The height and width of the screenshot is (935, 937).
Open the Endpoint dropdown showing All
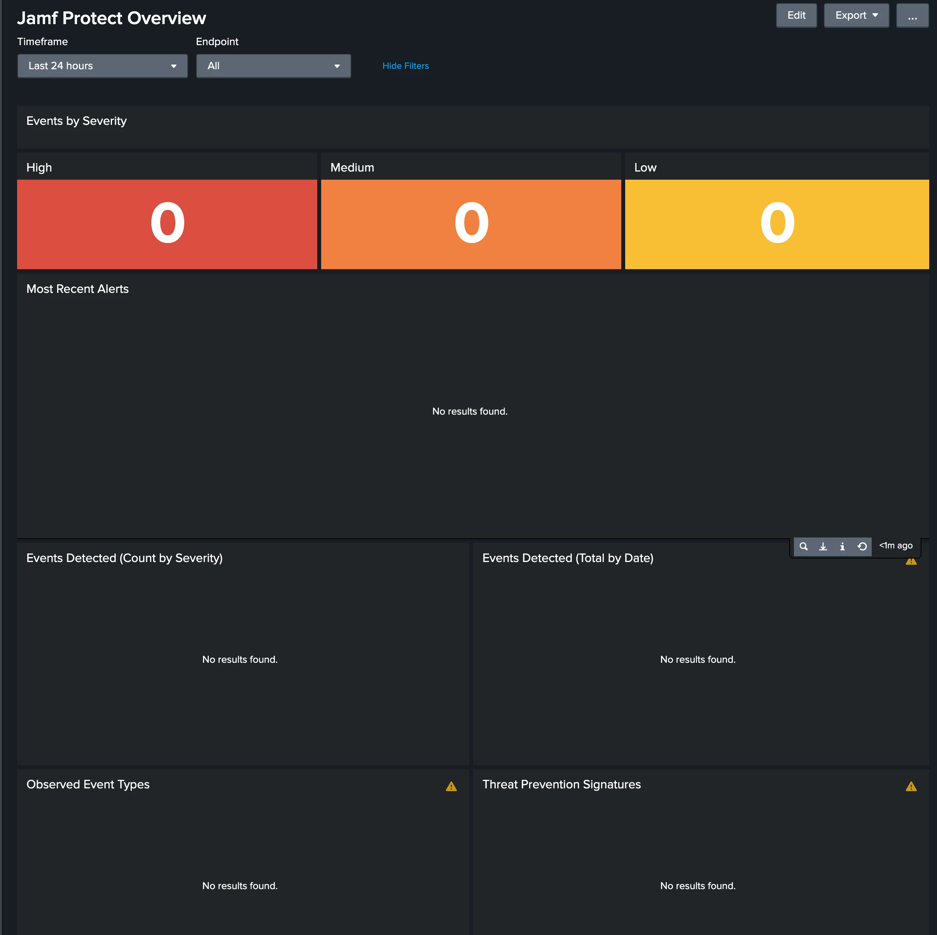point(274,66)
